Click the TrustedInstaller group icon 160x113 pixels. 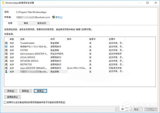tap(6, 43)
